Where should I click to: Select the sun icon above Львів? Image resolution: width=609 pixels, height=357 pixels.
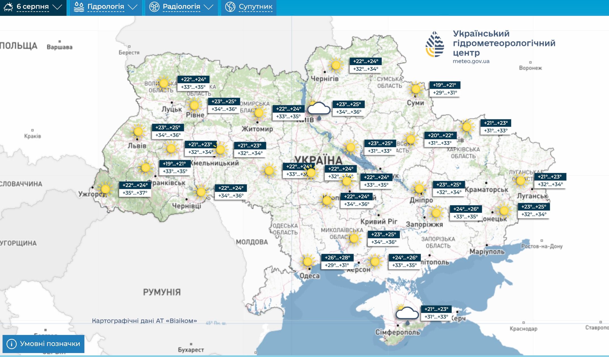[138, 131]
